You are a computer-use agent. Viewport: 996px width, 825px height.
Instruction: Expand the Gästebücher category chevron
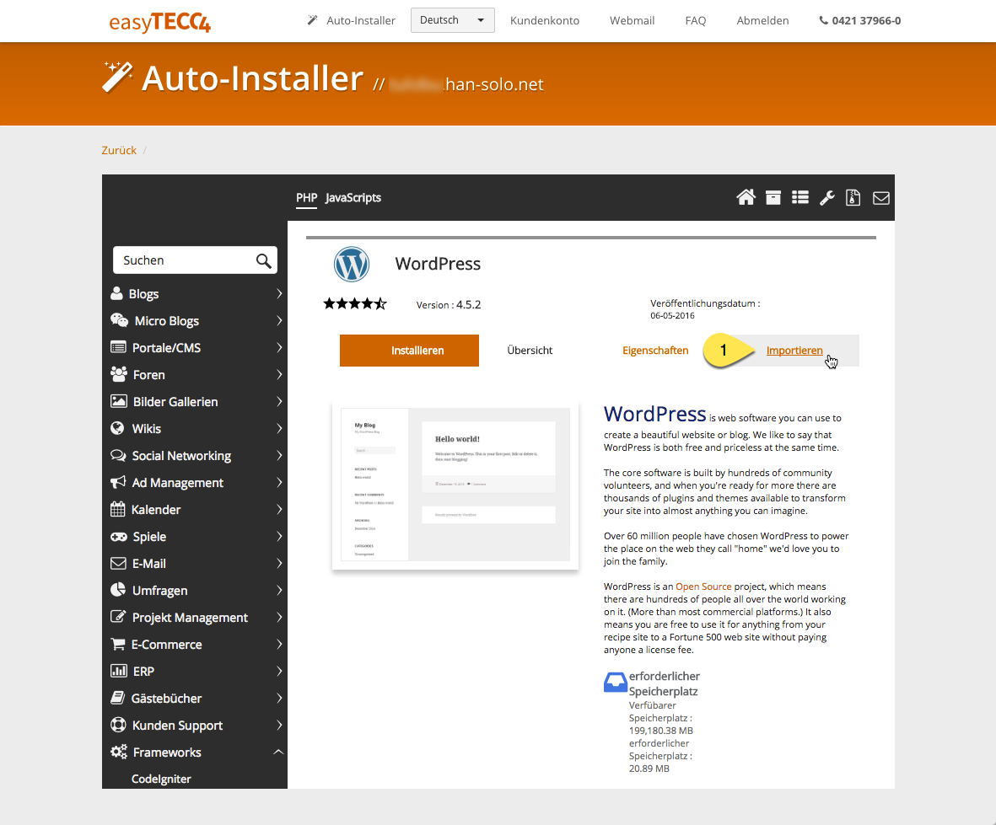click(x=279, y=698)
